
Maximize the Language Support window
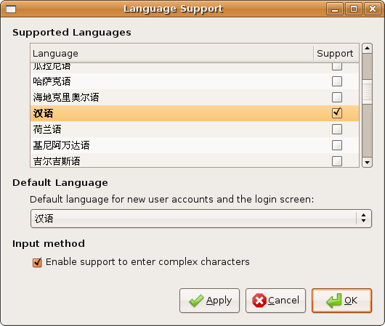coord(354,9)
